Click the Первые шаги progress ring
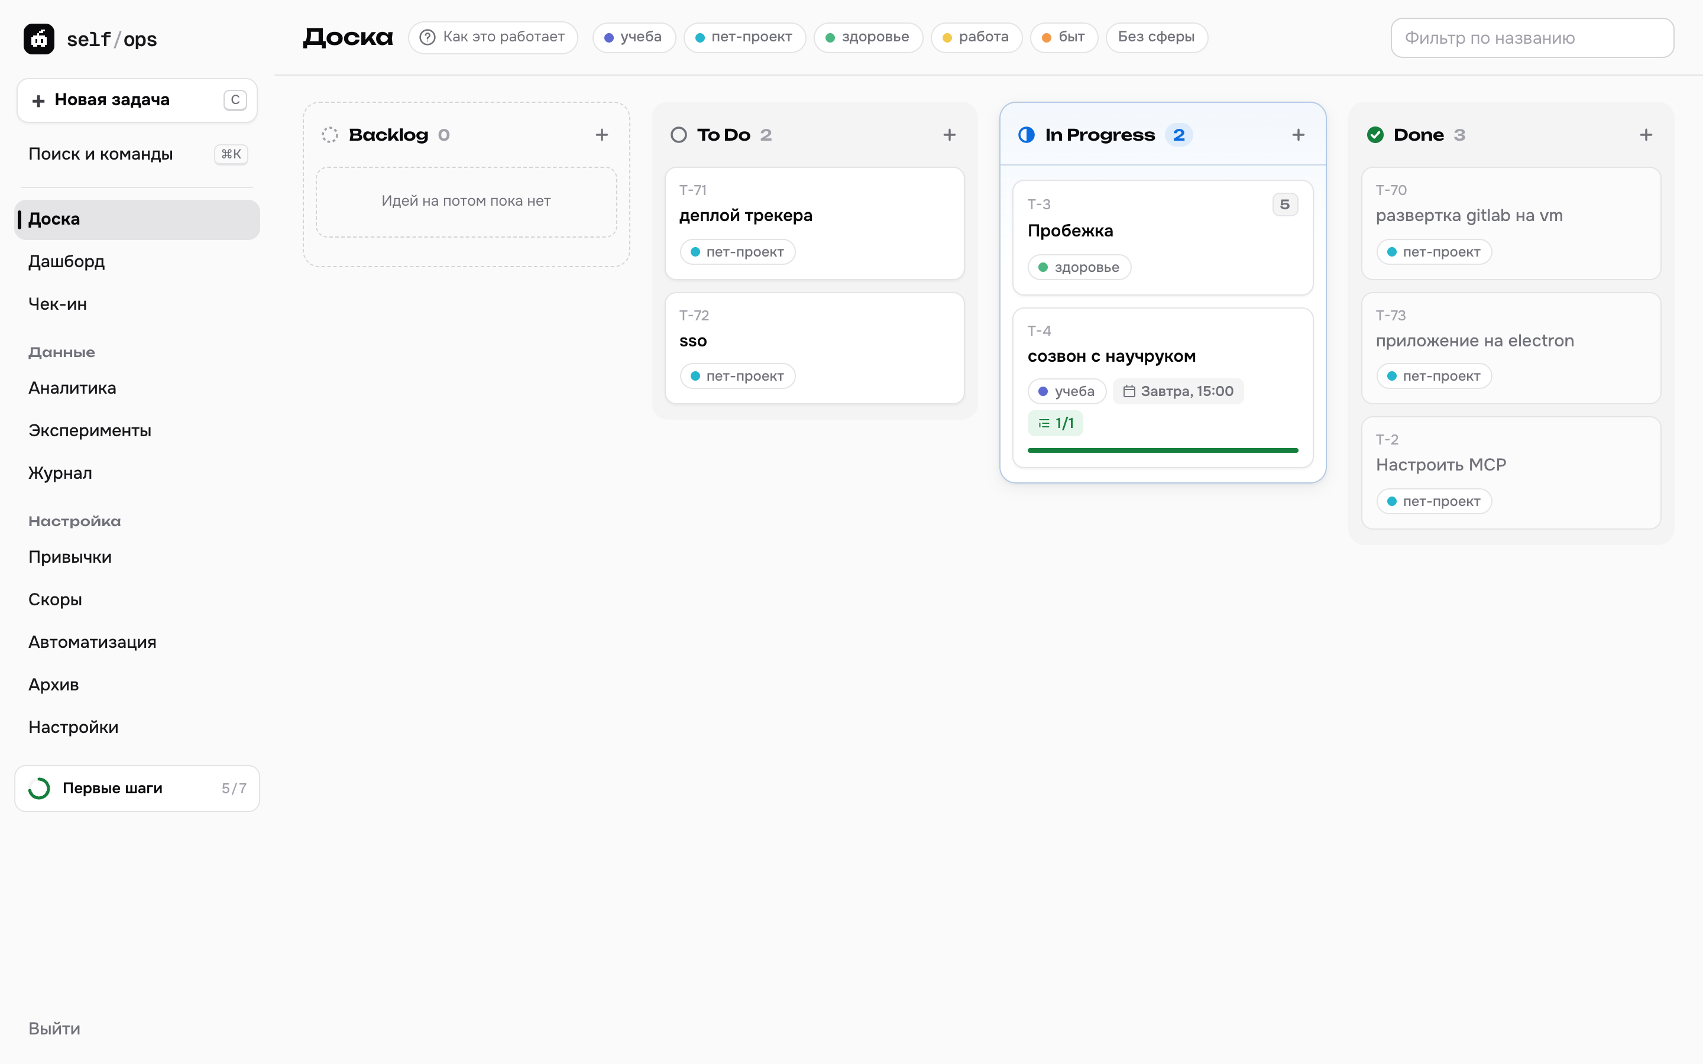The width and height of the screenshot is (1703, 1064). 40,788
